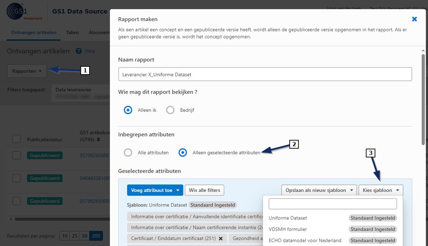The height and width of the screenshot is (246, 428).
Task: Click the first row Gepubliceerd status badge
Action: [x=45, y=156]
